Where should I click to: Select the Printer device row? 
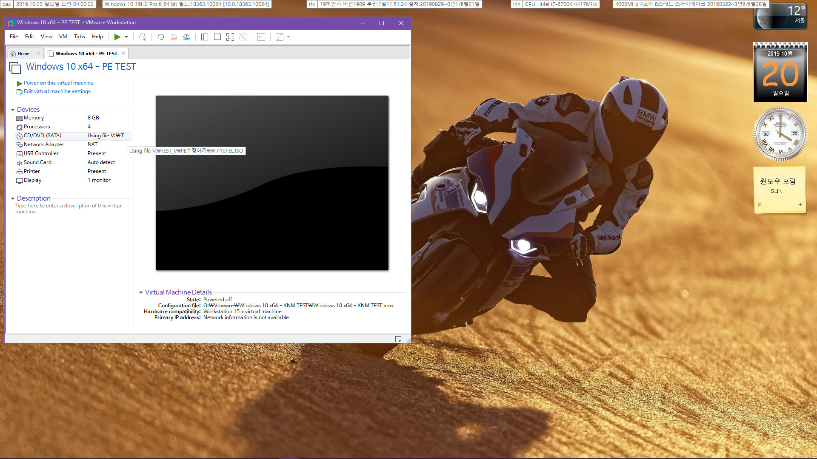[x=72, y=171]
